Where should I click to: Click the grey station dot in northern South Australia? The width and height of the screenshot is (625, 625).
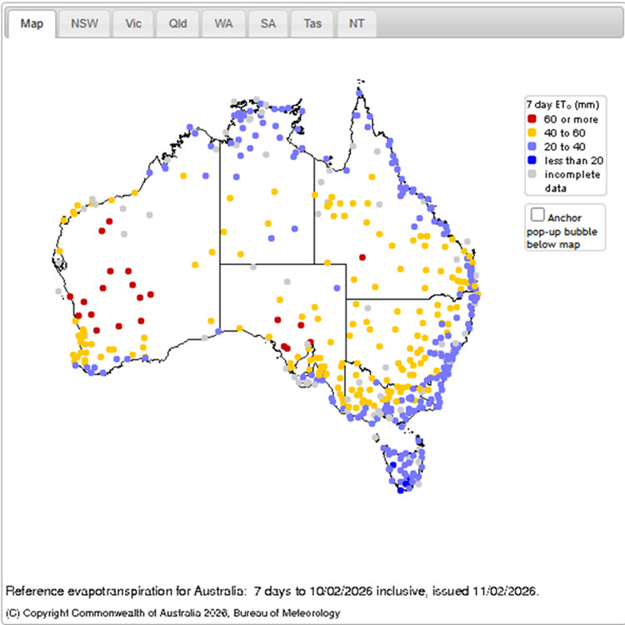point(287,282)
